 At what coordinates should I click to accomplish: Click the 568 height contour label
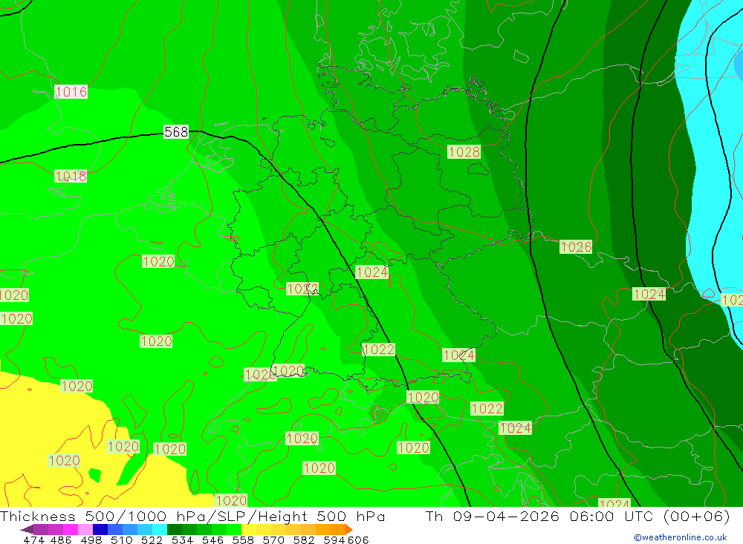point(176,131)
